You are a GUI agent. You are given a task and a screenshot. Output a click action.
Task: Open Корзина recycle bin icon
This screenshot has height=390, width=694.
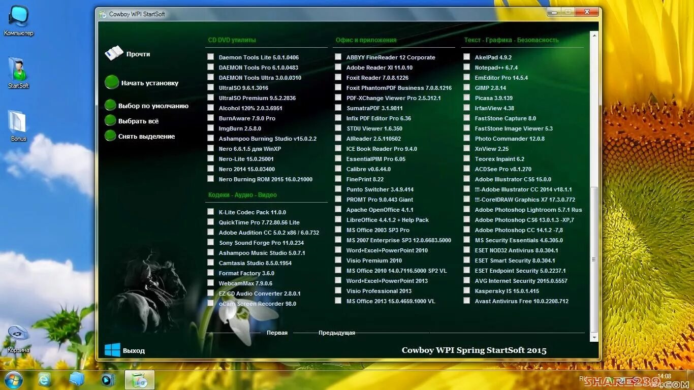click(x=18, y=333)
